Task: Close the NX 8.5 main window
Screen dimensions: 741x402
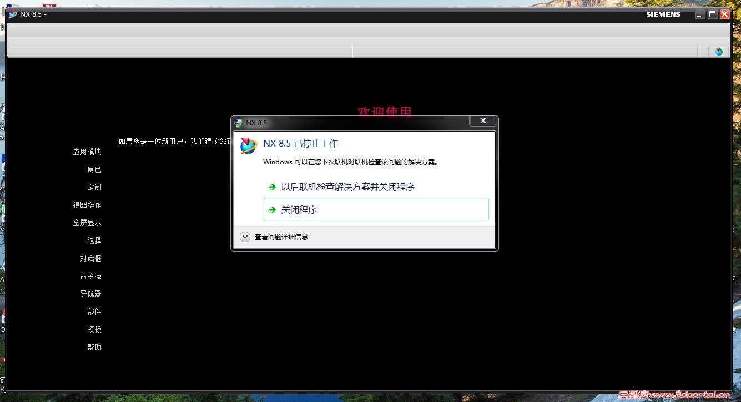Action: click(x=725, y=14)
